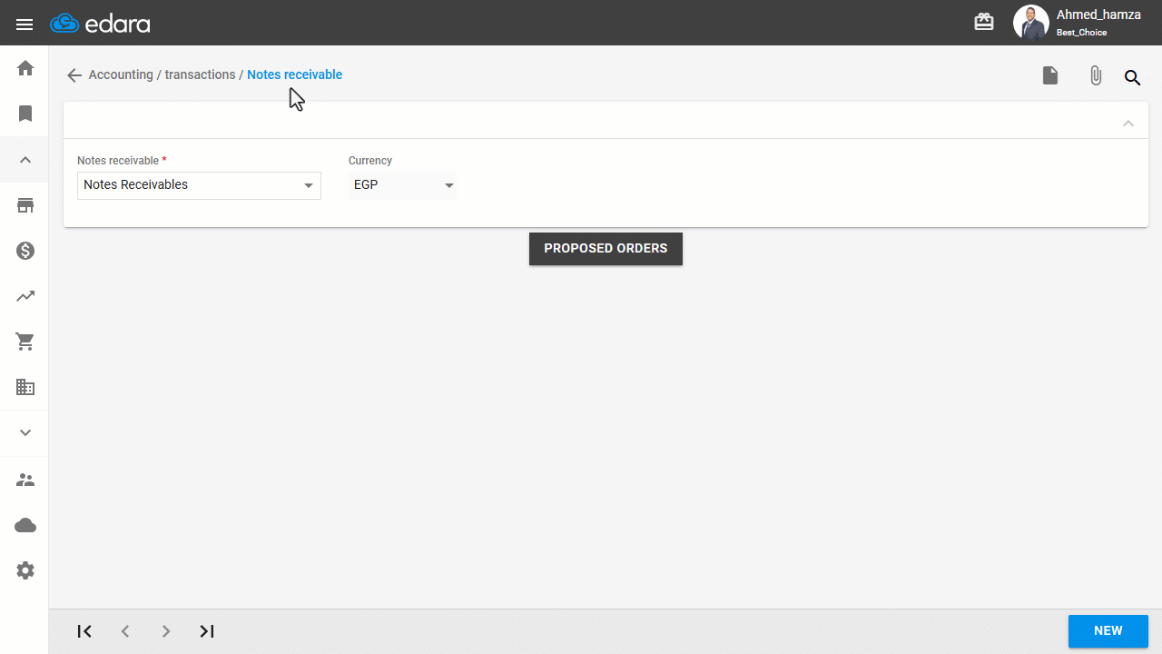Viewport: 1162px width, 654px height.
Task: Open attachments paperclip icon
Action: [x=1096, y=75]
